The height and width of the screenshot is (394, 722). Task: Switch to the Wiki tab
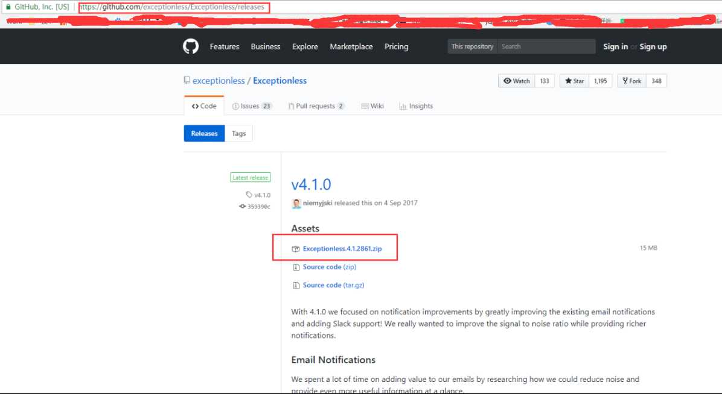[372, 106]
